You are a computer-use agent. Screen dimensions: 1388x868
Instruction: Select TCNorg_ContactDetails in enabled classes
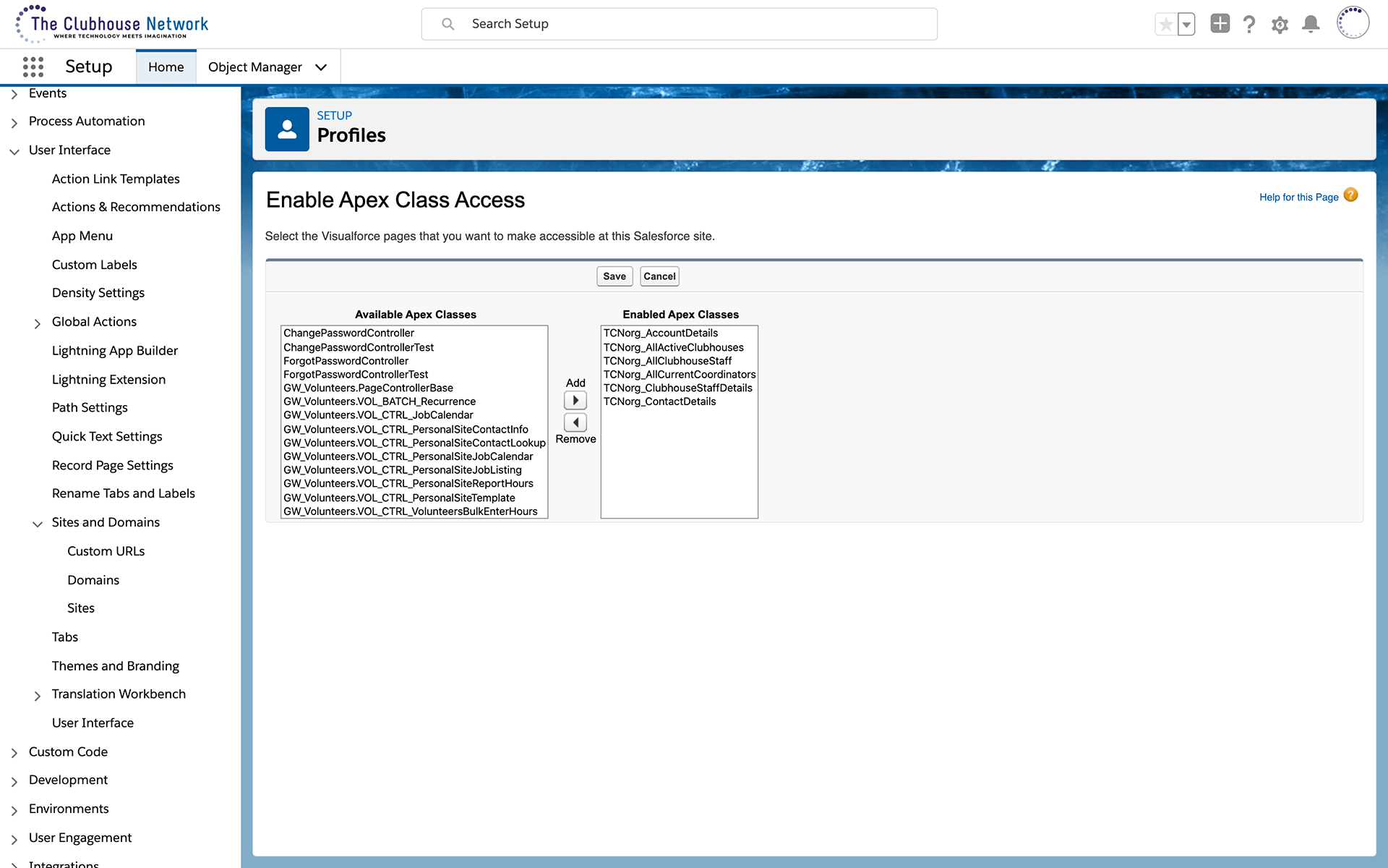click(x=659, y=401)
